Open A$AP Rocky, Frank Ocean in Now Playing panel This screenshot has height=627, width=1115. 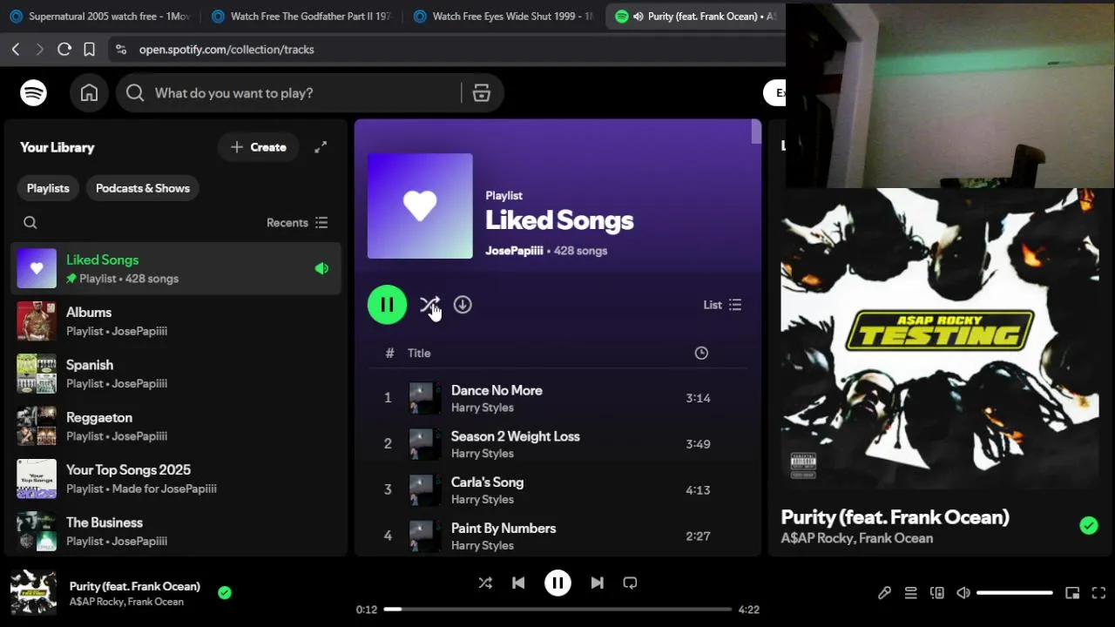857,538
